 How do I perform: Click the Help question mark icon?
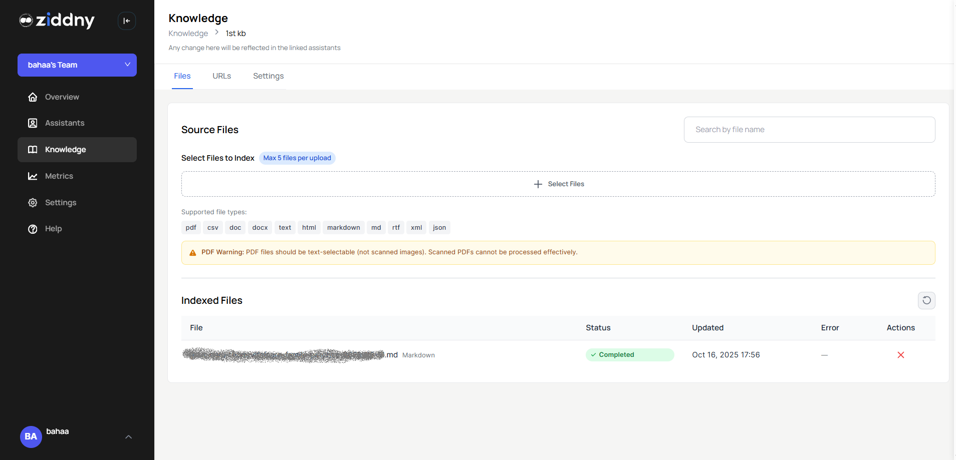(32, 229)
